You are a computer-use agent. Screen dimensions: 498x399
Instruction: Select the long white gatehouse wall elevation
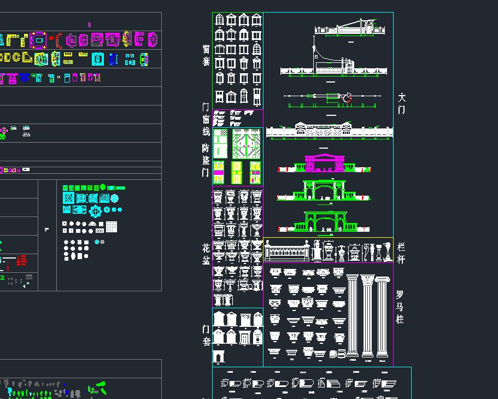pyautogui.click(x=329, y=130)
